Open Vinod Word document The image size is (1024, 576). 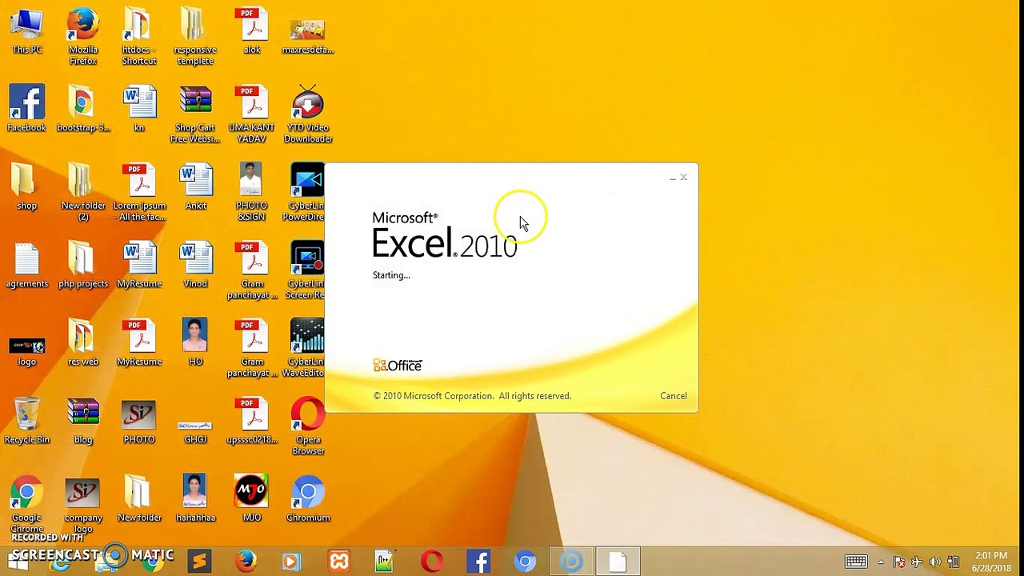(195, 266)
